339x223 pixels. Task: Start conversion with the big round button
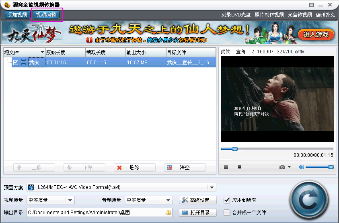click(x=309, y=201)
